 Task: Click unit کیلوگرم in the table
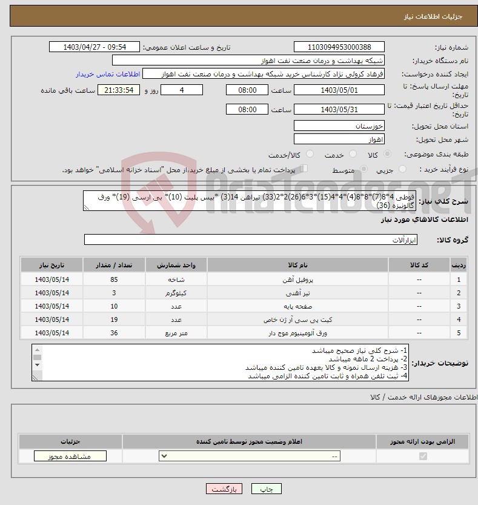(x=176, y=293)
